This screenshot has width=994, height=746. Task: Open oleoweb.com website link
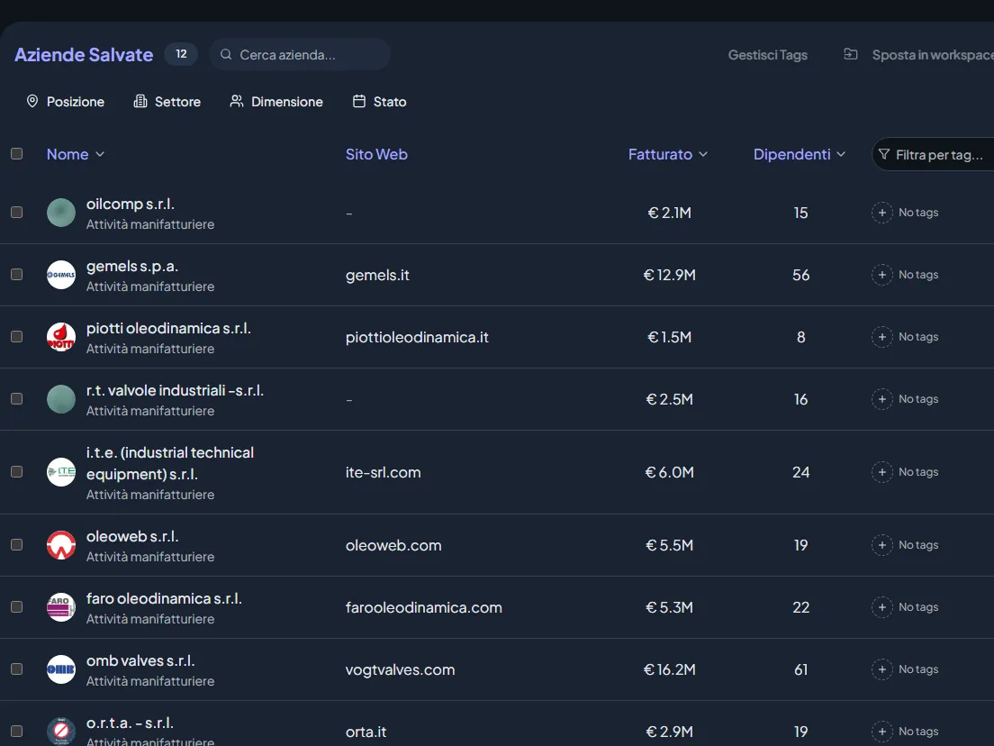[393, 545]
